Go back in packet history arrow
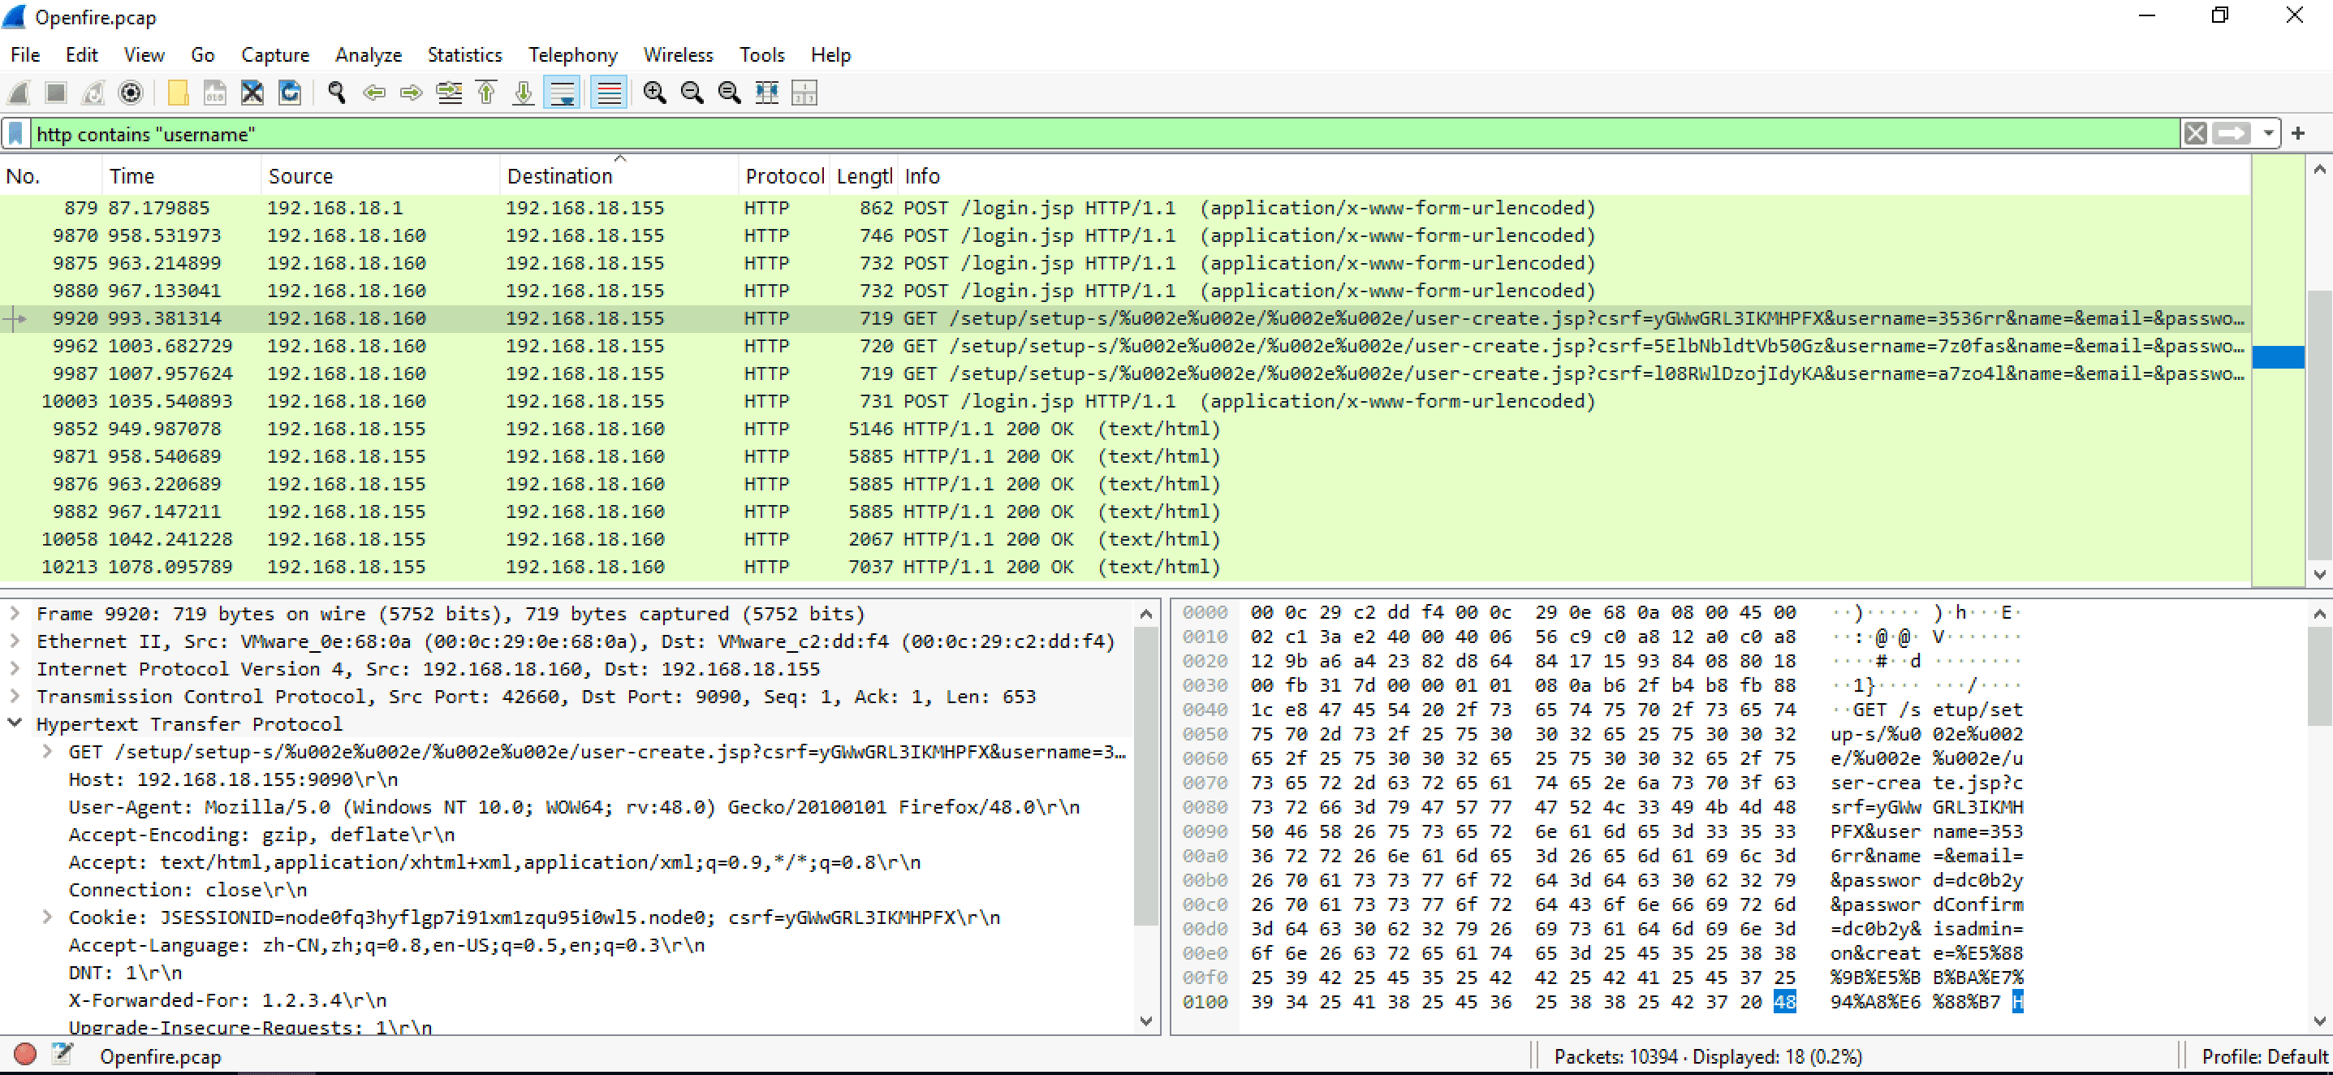 click(374, 93)
